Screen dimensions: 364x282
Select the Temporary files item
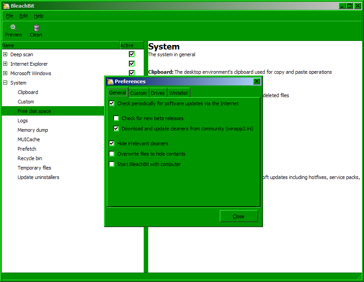[x=34, y=168]
